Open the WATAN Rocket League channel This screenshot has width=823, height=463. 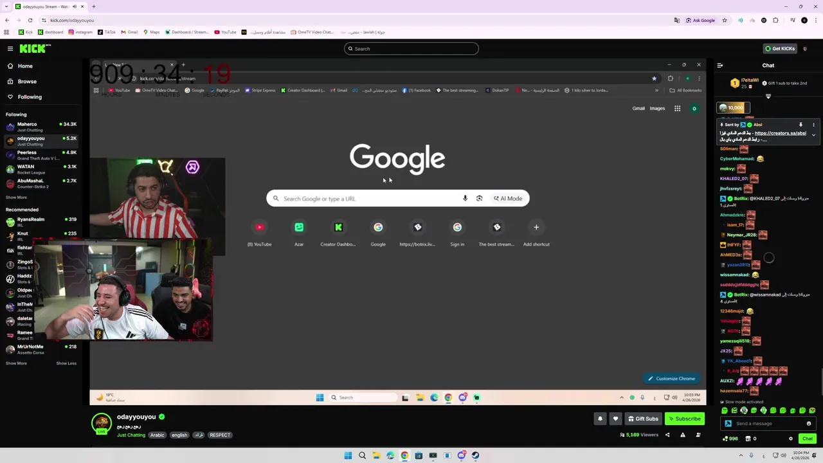[x=41, y=169]
